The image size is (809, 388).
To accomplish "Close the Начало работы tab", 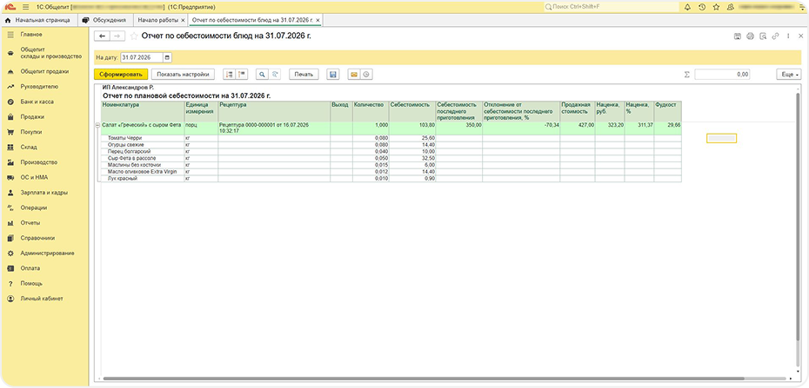I will pyautogui.click(x=184, y=21).
